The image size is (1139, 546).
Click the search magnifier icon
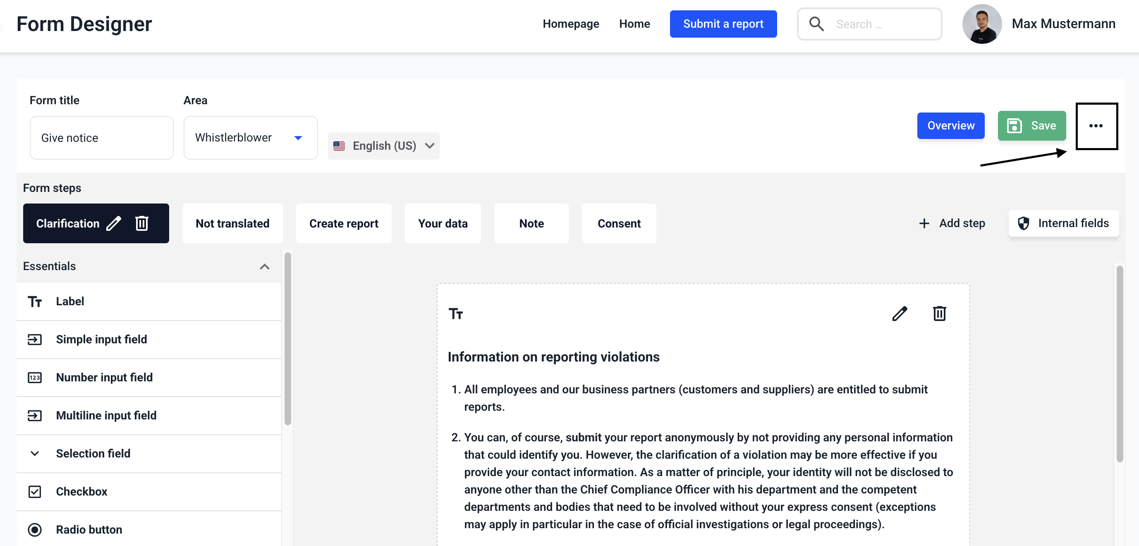(816, 24)
